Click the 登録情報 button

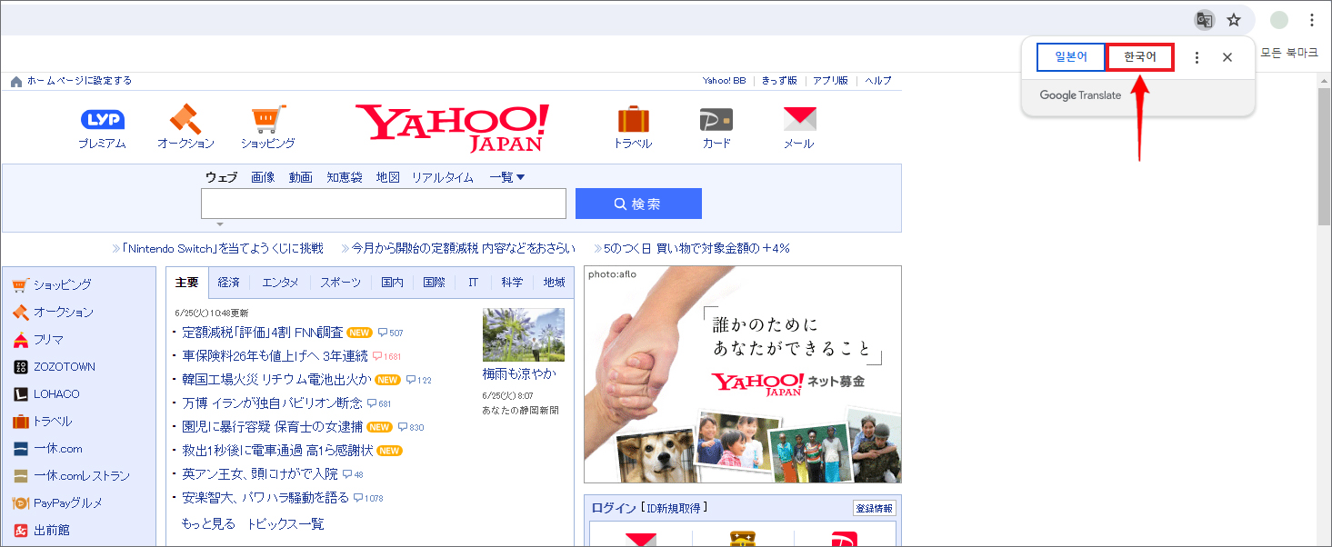click(x=874, y=508)
